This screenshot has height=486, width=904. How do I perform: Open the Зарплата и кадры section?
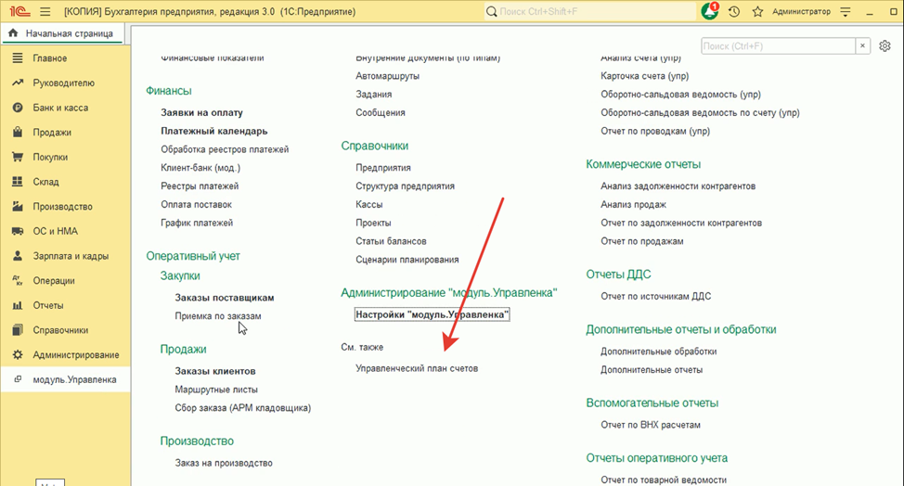point(71,256)
